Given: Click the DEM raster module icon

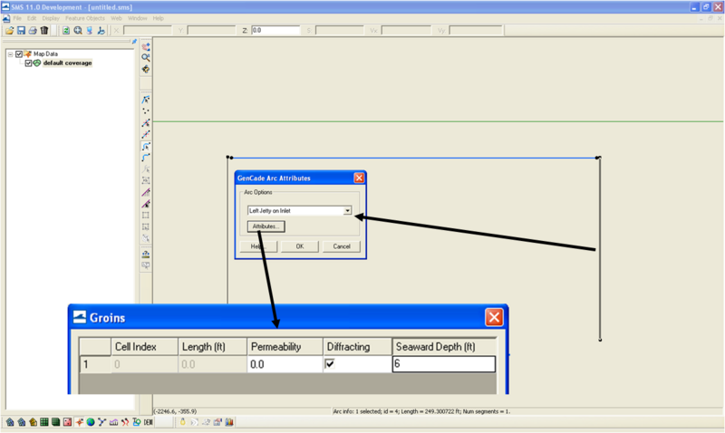Looking at the screenshot, I should pyautogui.click(x=148, y=422).
